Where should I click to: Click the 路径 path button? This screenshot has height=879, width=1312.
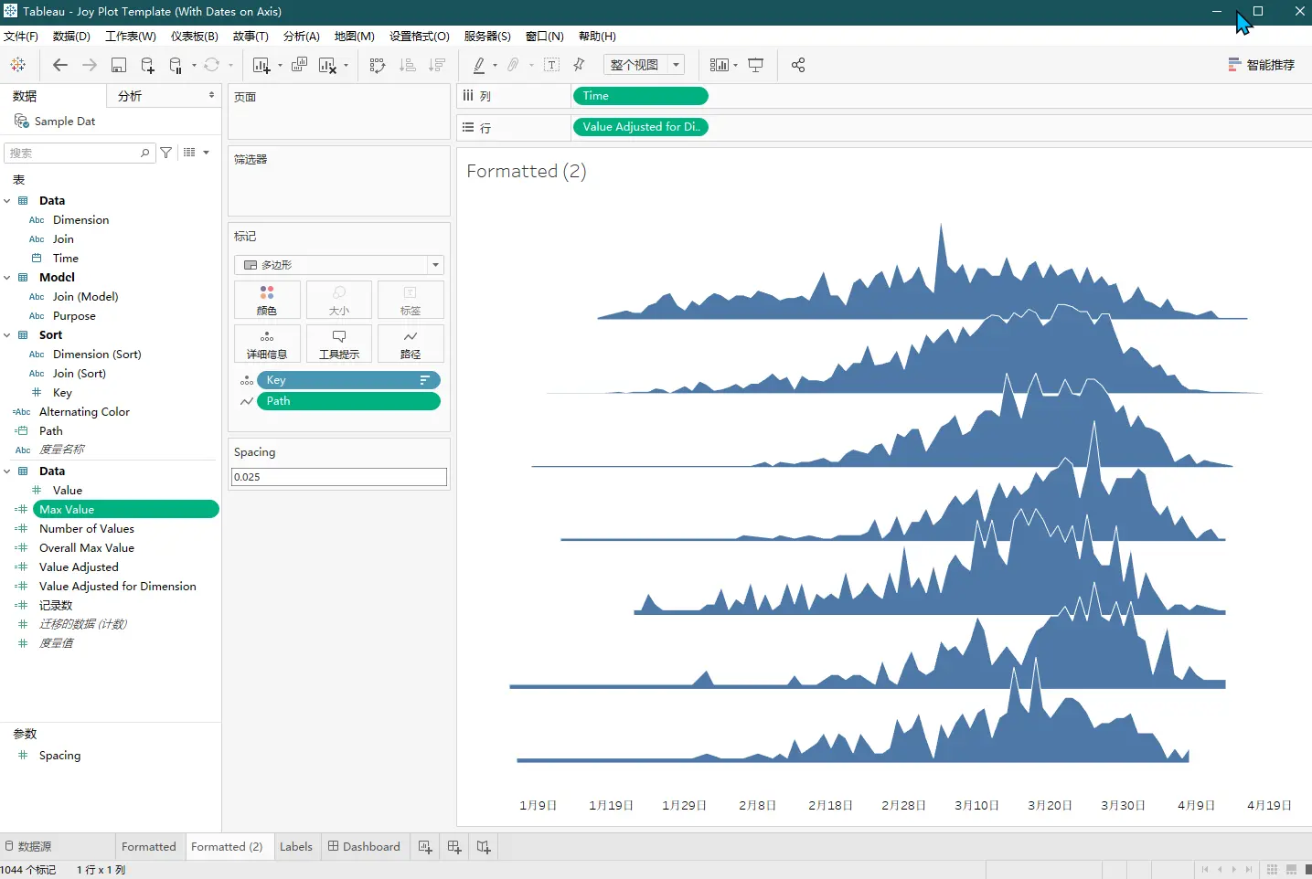(x=411, y=344)
